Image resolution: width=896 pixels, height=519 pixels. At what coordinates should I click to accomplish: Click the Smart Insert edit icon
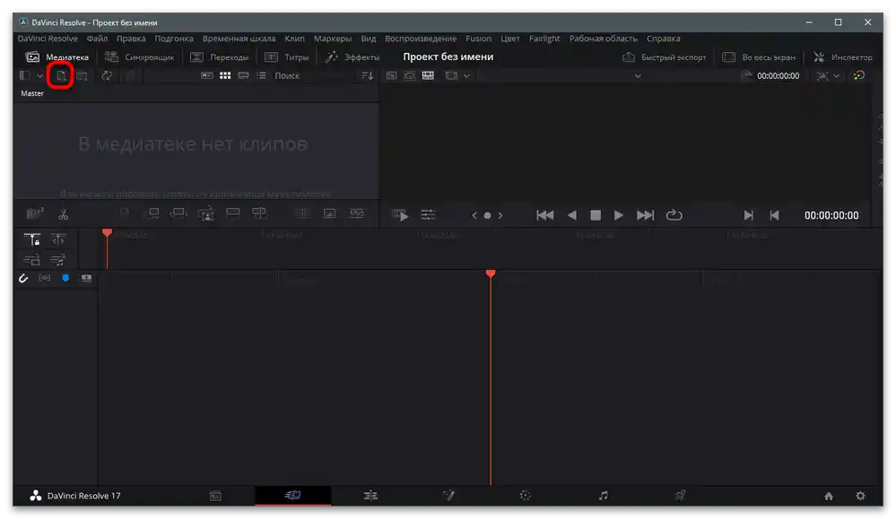(x=124, y=213)
